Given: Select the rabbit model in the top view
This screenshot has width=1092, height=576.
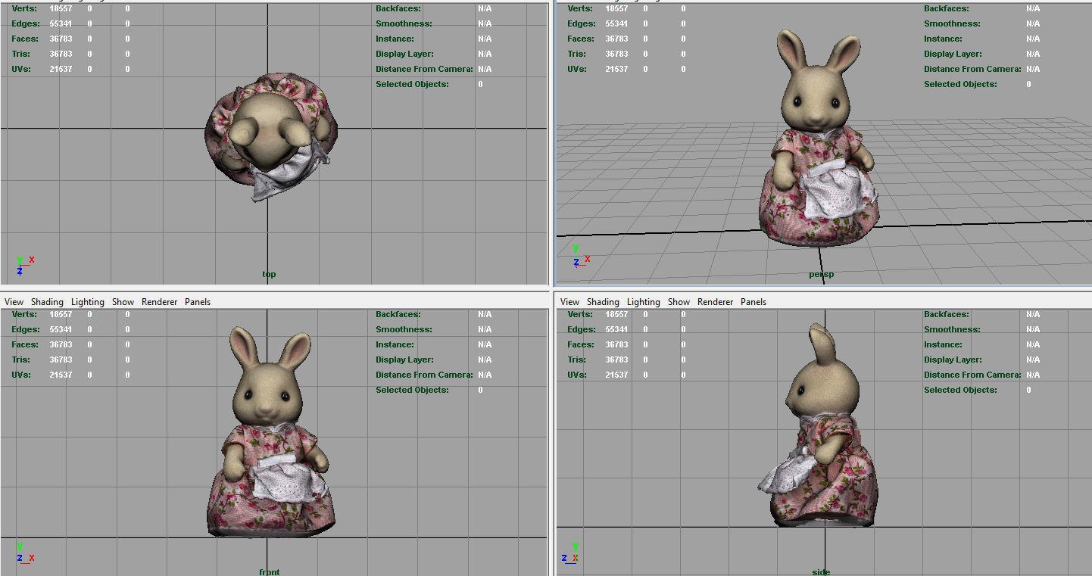Looking at the screenshot, I should click(270, 137).
